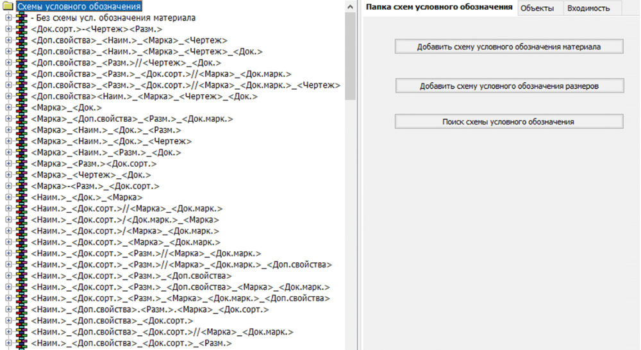Click the icon beside <Марка>-<Разм.>_<Док.сорт.>
Image resolution: width=641 pixels, height=350 pixels.
[x=21, y=186]
